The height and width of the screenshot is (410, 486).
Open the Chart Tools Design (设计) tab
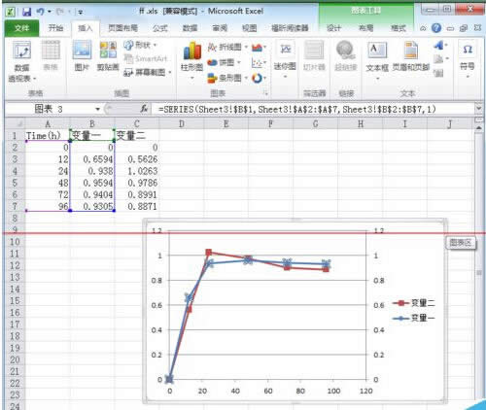tap(333, 28)
